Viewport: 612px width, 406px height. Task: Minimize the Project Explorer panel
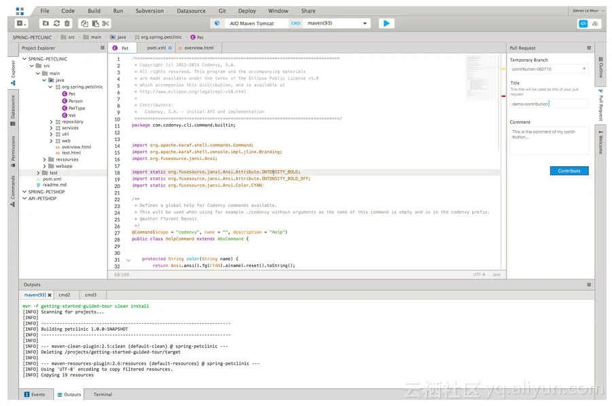[103, 48]
